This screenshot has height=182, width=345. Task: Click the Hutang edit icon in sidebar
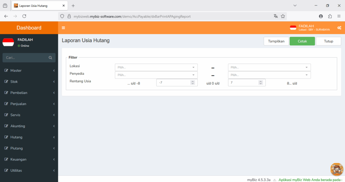pyautogui.click(x=6, y=137)
